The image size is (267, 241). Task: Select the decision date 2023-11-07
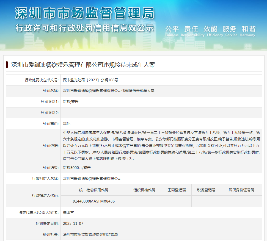click(73, 223)
